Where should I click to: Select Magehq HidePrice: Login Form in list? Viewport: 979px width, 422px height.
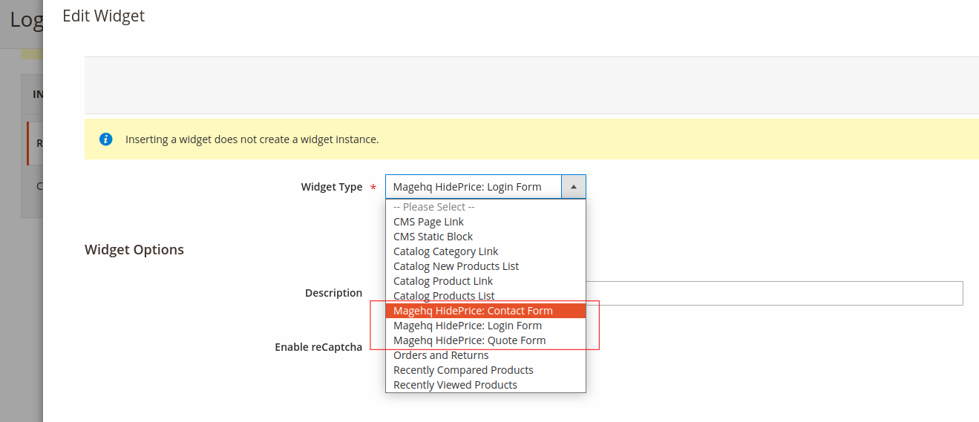click(x=485, y=326)
